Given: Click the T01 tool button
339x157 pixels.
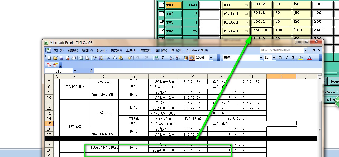Looking at the screenshot, I should [x=174, y=5].
